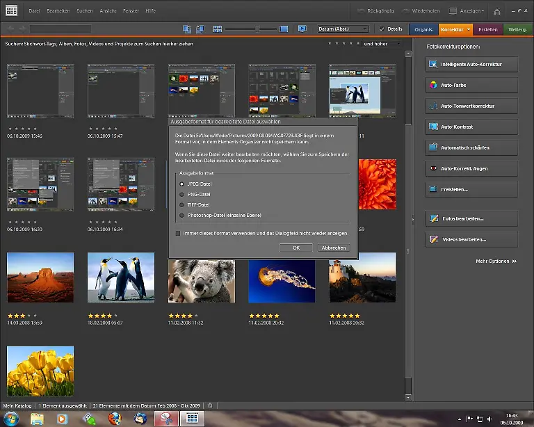The image size is (534, 427).
Task: Click the Auto-Kontrast option
Action: point(471,127)
